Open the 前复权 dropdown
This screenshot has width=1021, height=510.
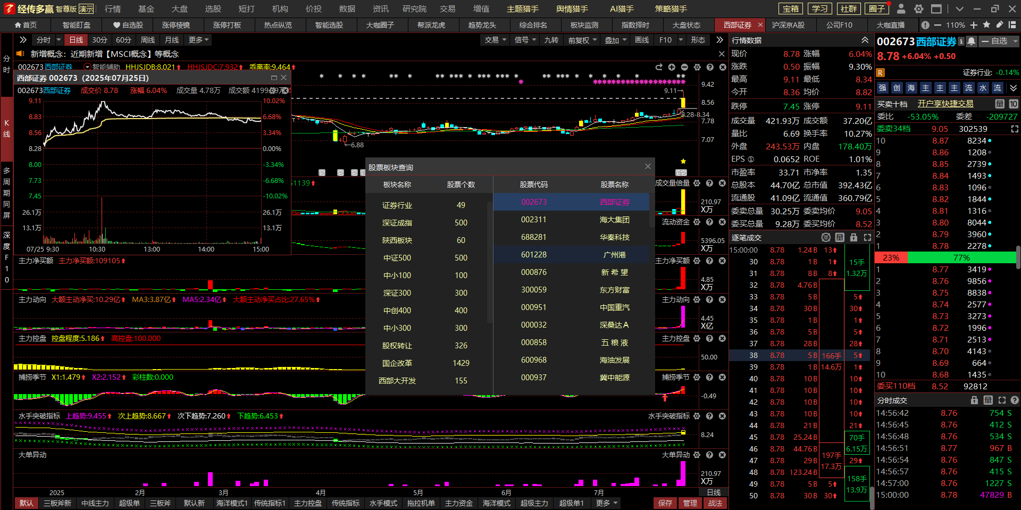582,40
